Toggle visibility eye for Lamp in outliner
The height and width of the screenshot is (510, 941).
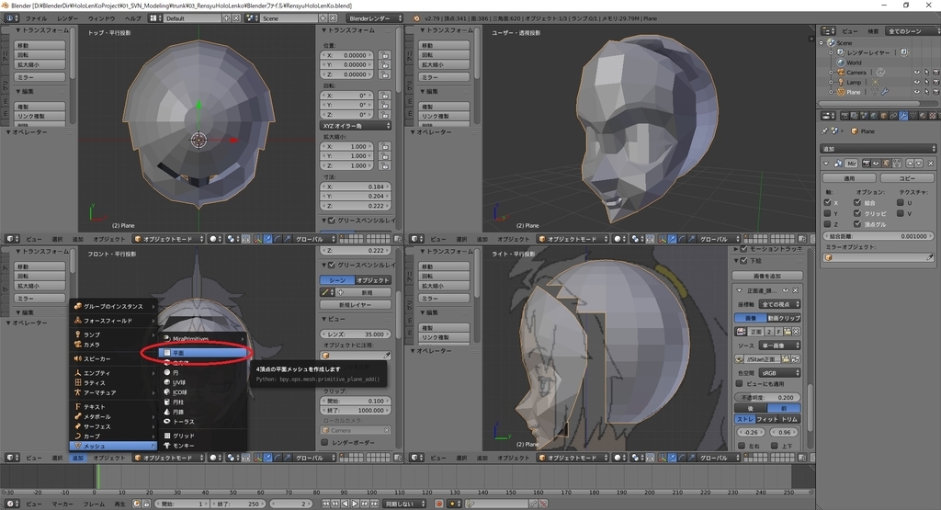(x=916, y=82)
